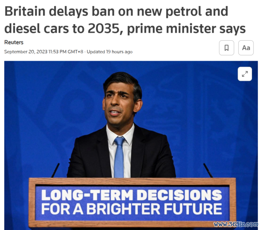This screenshot has height=230, width=261.
Task: Save the article with the bookmark icon
Action: click(226, 48)
